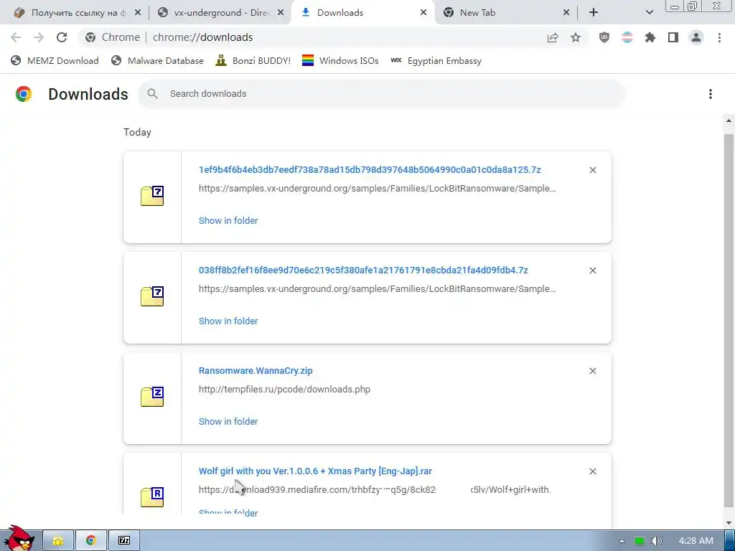Open the volume speaker tray icon
The width and height of the screenshot is (735, 551).
click(657, 541)
